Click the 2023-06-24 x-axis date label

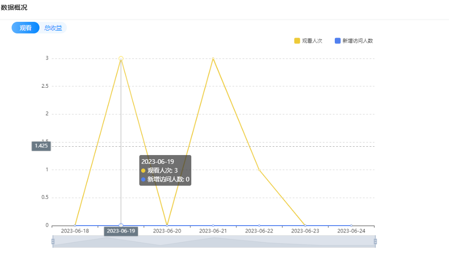(351, 231)
